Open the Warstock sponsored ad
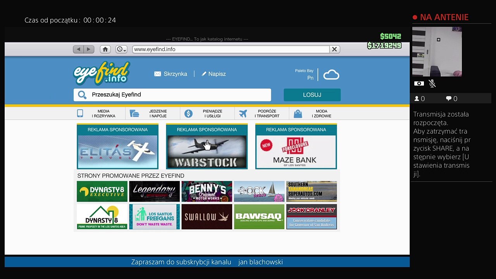This screenshot has height=279, width=496. point(207,146)
